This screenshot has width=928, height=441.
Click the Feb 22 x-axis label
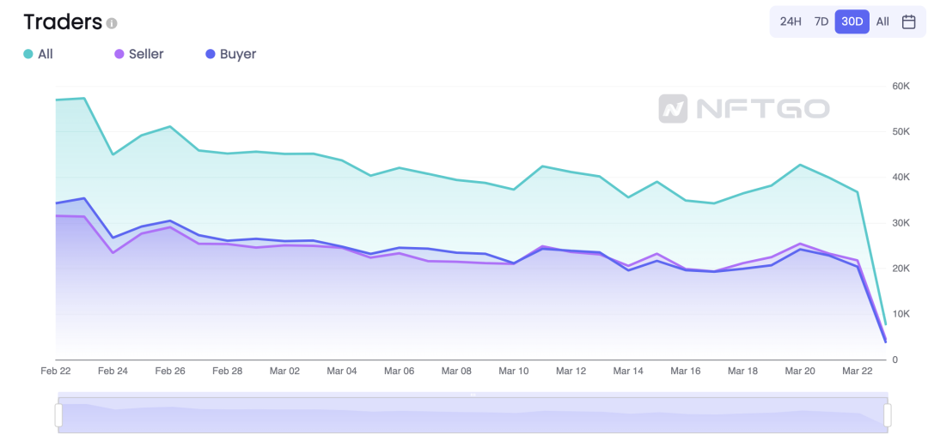[x=56, y=372]
